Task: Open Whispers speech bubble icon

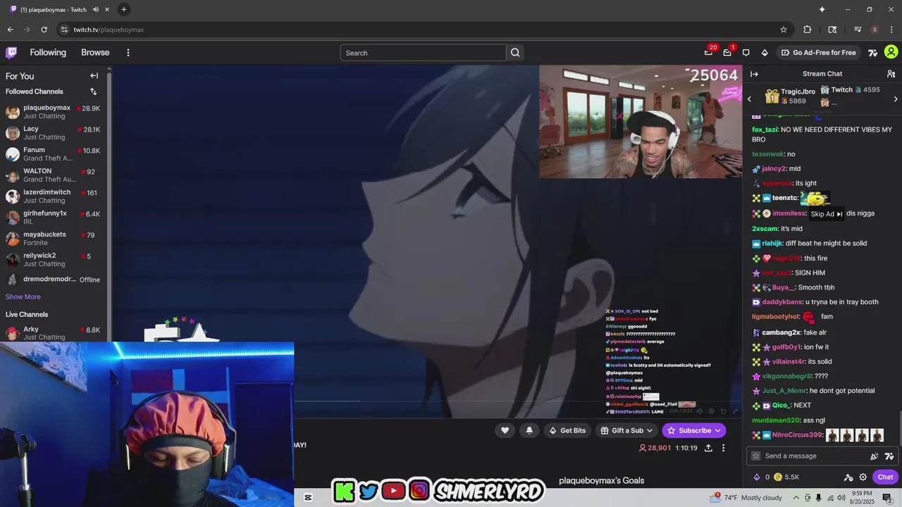Action: click(746, 53)
